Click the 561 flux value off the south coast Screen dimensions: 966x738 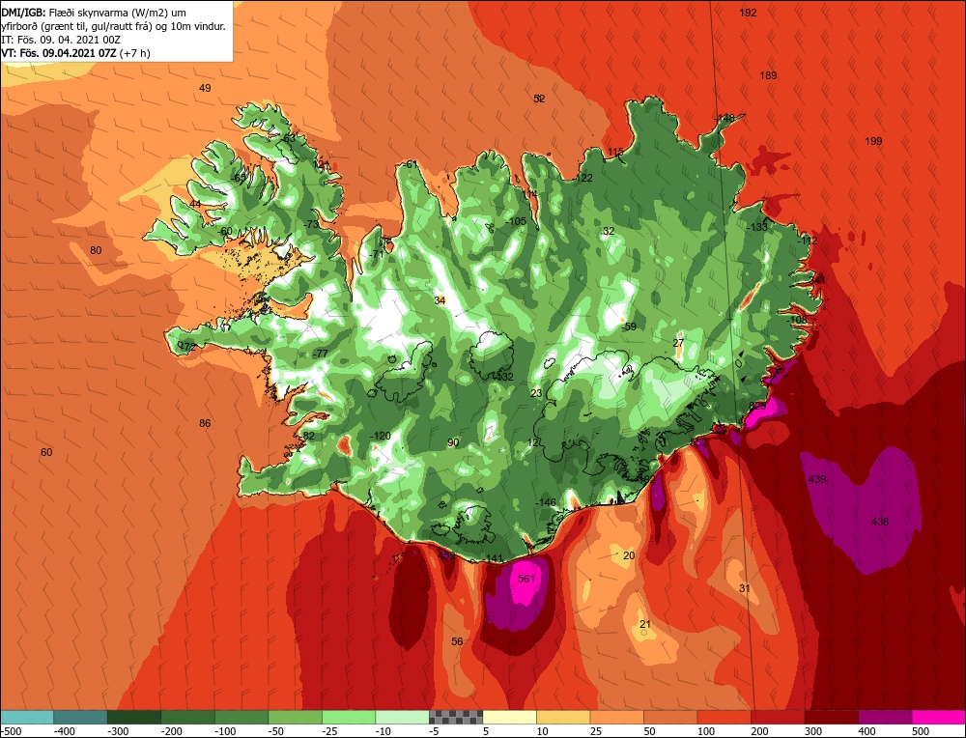[526, 579]
